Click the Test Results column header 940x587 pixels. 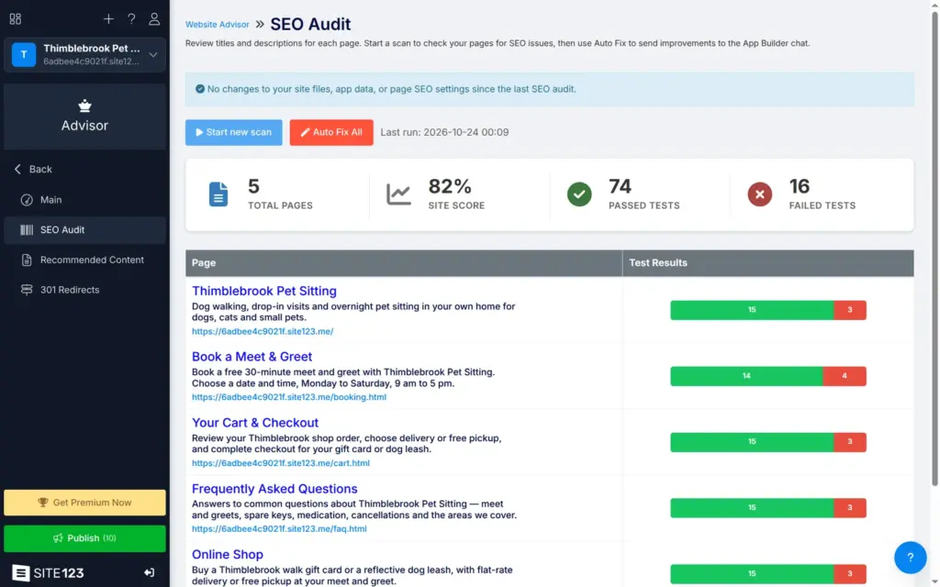tap(768, 263)
